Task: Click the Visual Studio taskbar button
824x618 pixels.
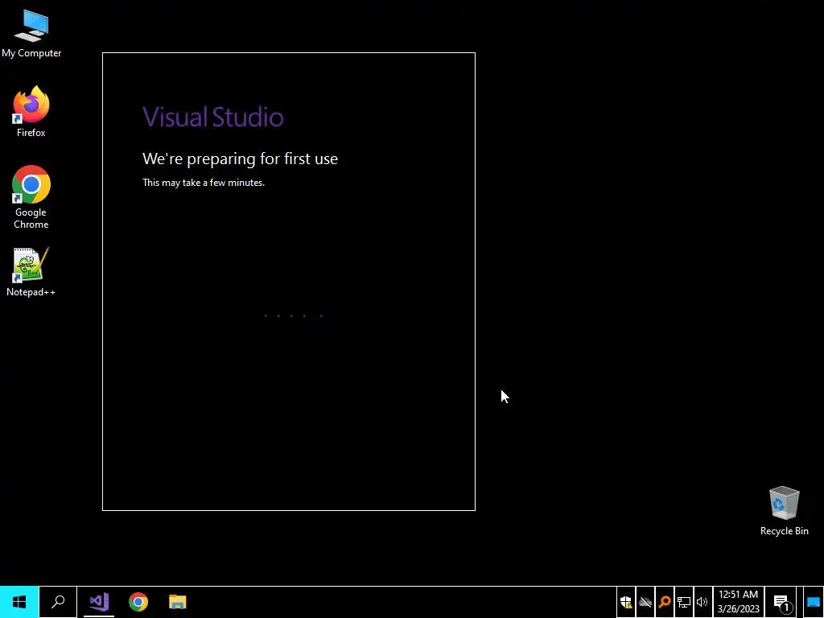Action: click(x=99, y=602)
